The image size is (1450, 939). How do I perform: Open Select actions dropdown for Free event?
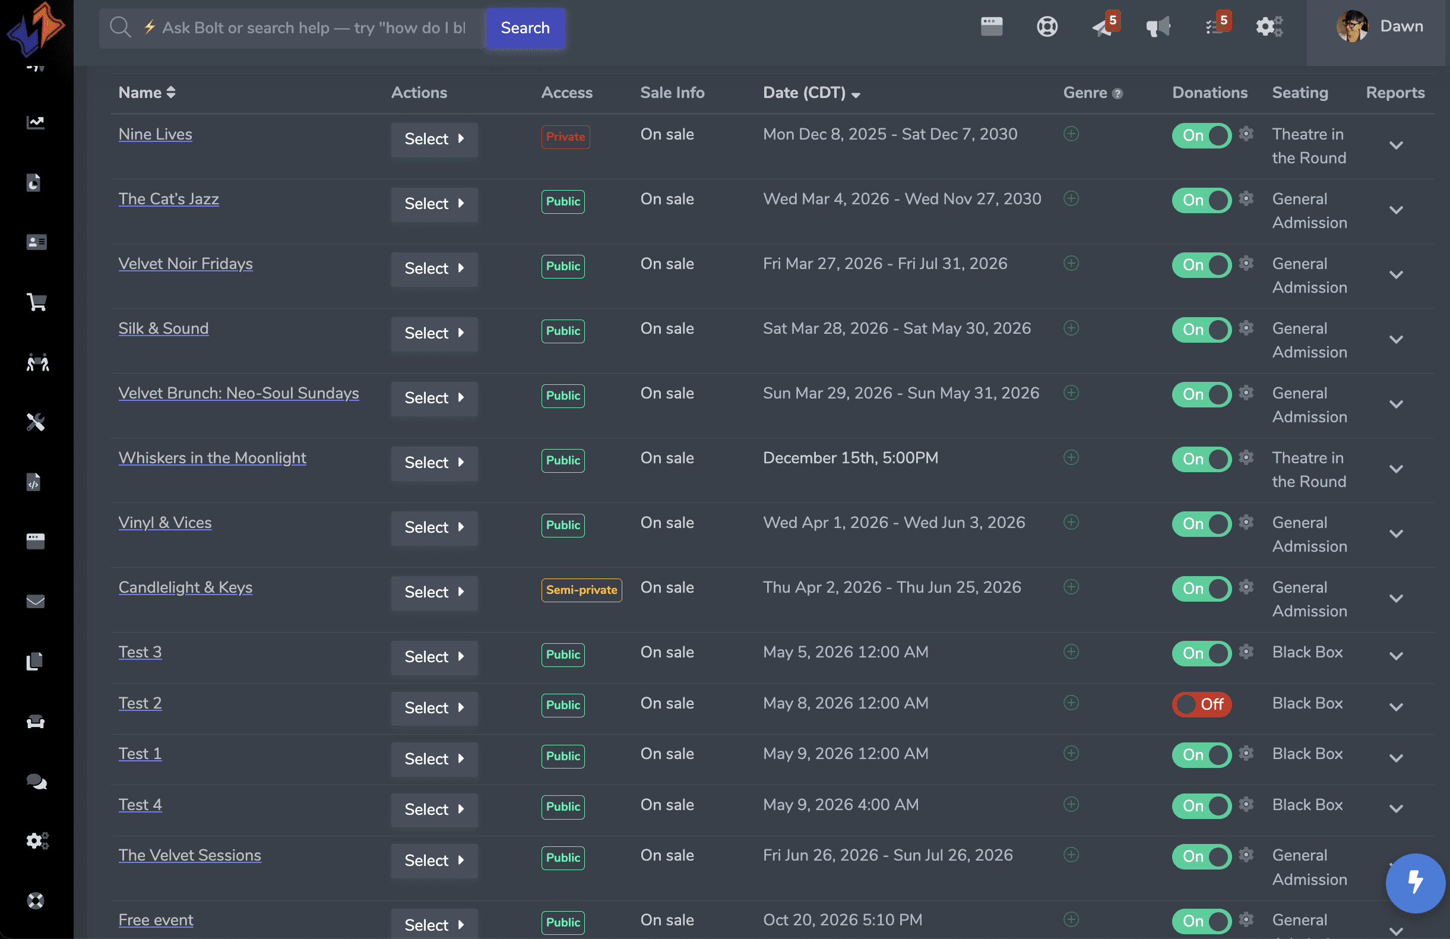(435, 924)
